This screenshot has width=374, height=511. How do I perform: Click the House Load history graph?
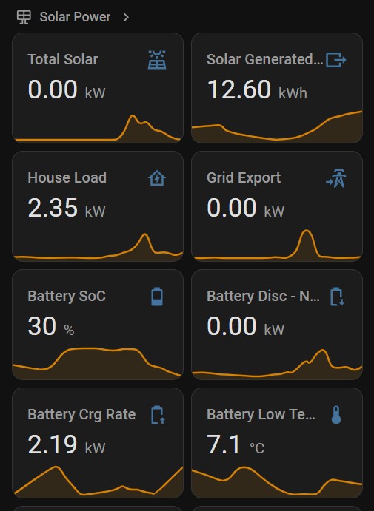point(98,248)
